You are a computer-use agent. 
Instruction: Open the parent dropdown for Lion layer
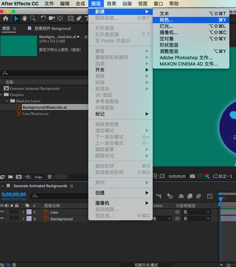pos(197,212)
